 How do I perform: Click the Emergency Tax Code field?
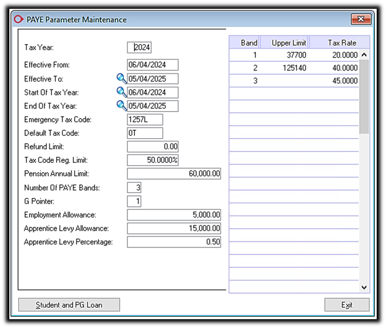pos(145,119)
